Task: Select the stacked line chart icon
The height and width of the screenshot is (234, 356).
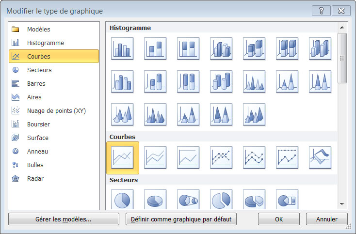Action: pyautogui.click(x=155, y=157)
